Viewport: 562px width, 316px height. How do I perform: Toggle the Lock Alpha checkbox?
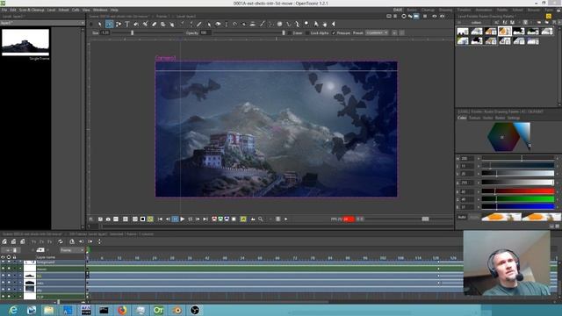coord(307,32)
